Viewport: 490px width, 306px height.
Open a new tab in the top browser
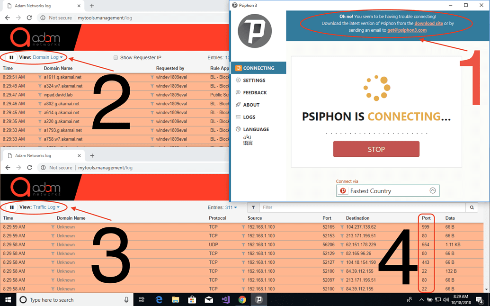[x=91, y=6]
